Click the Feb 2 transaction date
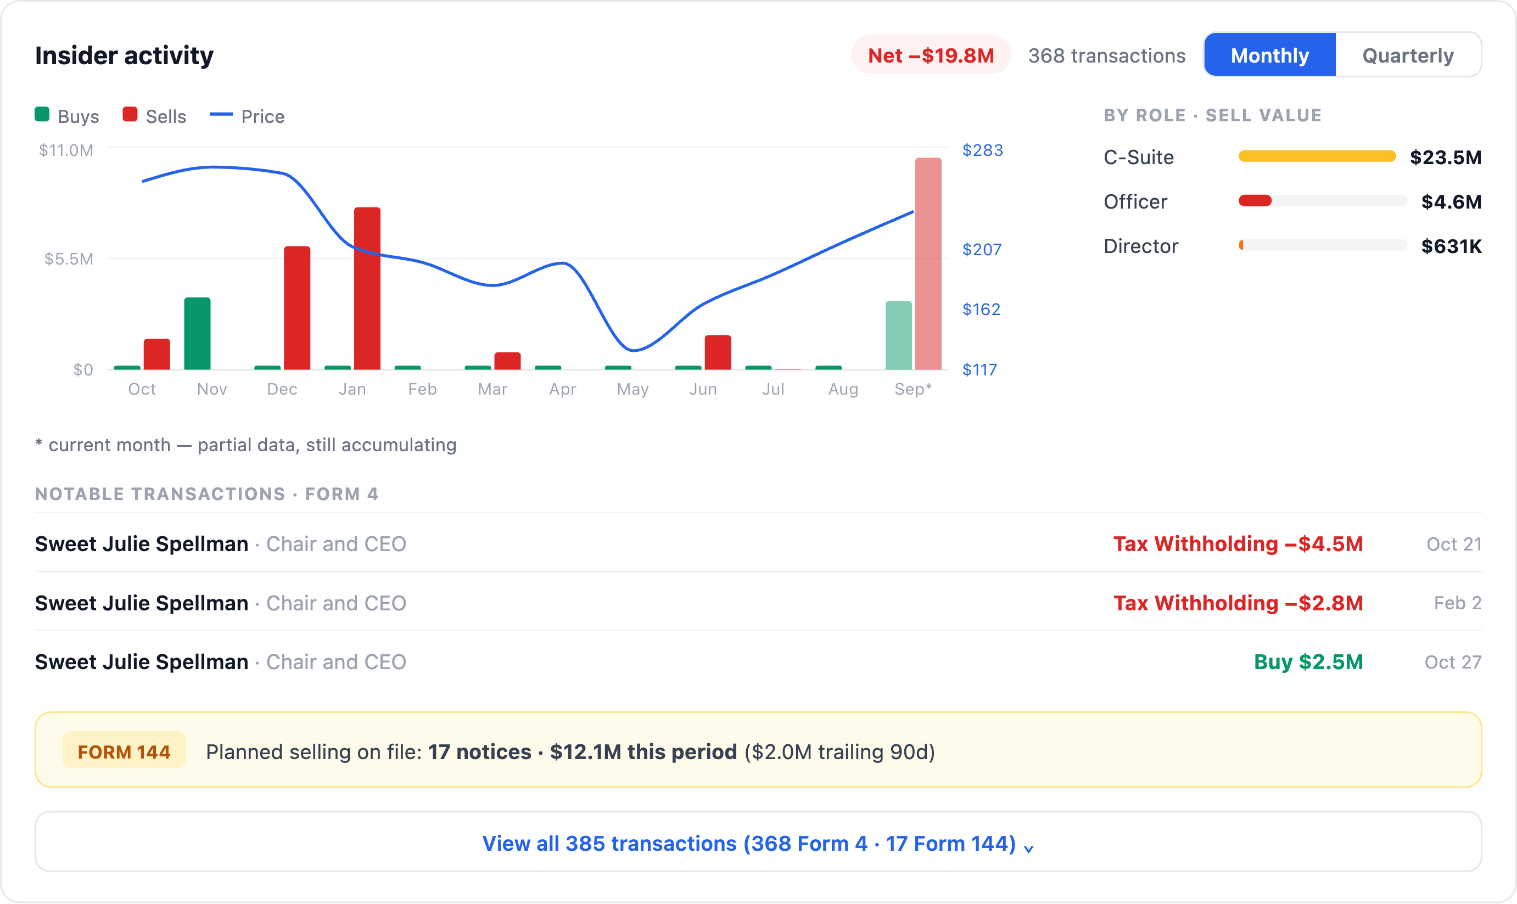The image size is (1517, 904). pyautogui.click(x=1457, y=603)
